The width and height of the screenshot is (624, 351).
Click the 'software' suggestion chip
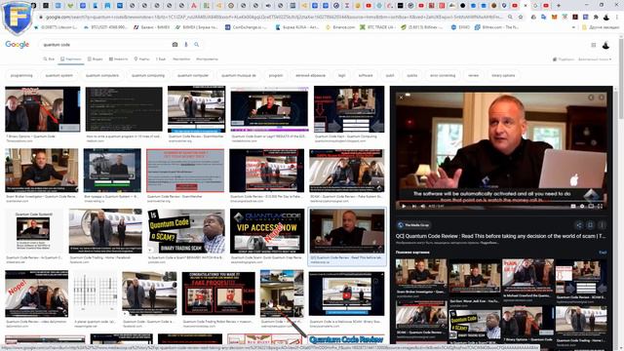click(x=366, y=75)
